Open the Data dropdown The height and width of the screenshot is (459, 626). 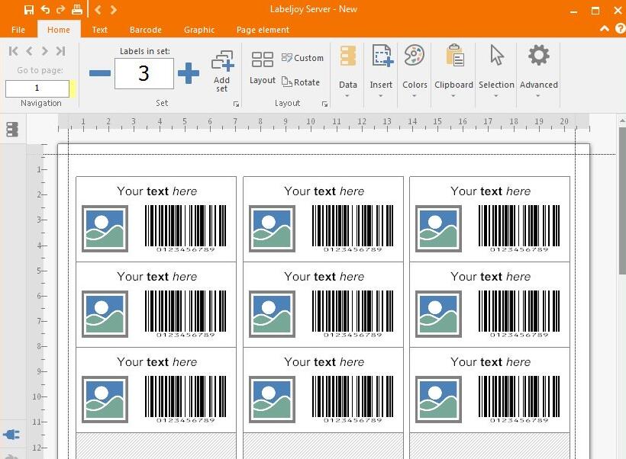point(347,71)
